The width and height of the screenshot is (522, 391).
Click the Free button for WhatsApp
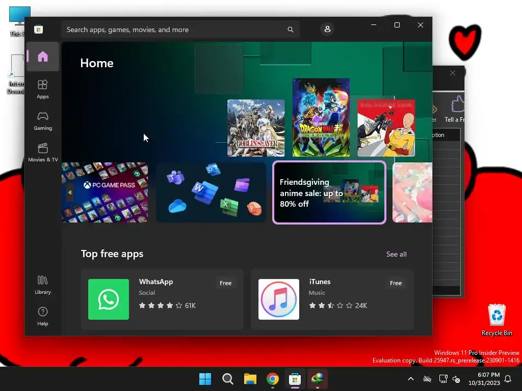[x=225, y=283]
